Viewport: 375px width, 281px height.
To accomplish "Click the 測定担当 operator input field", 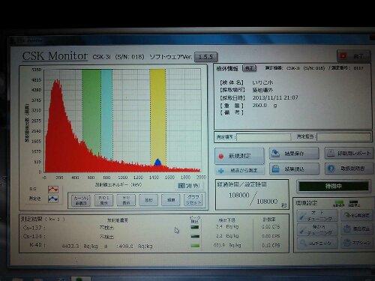I will pos(343,136).
